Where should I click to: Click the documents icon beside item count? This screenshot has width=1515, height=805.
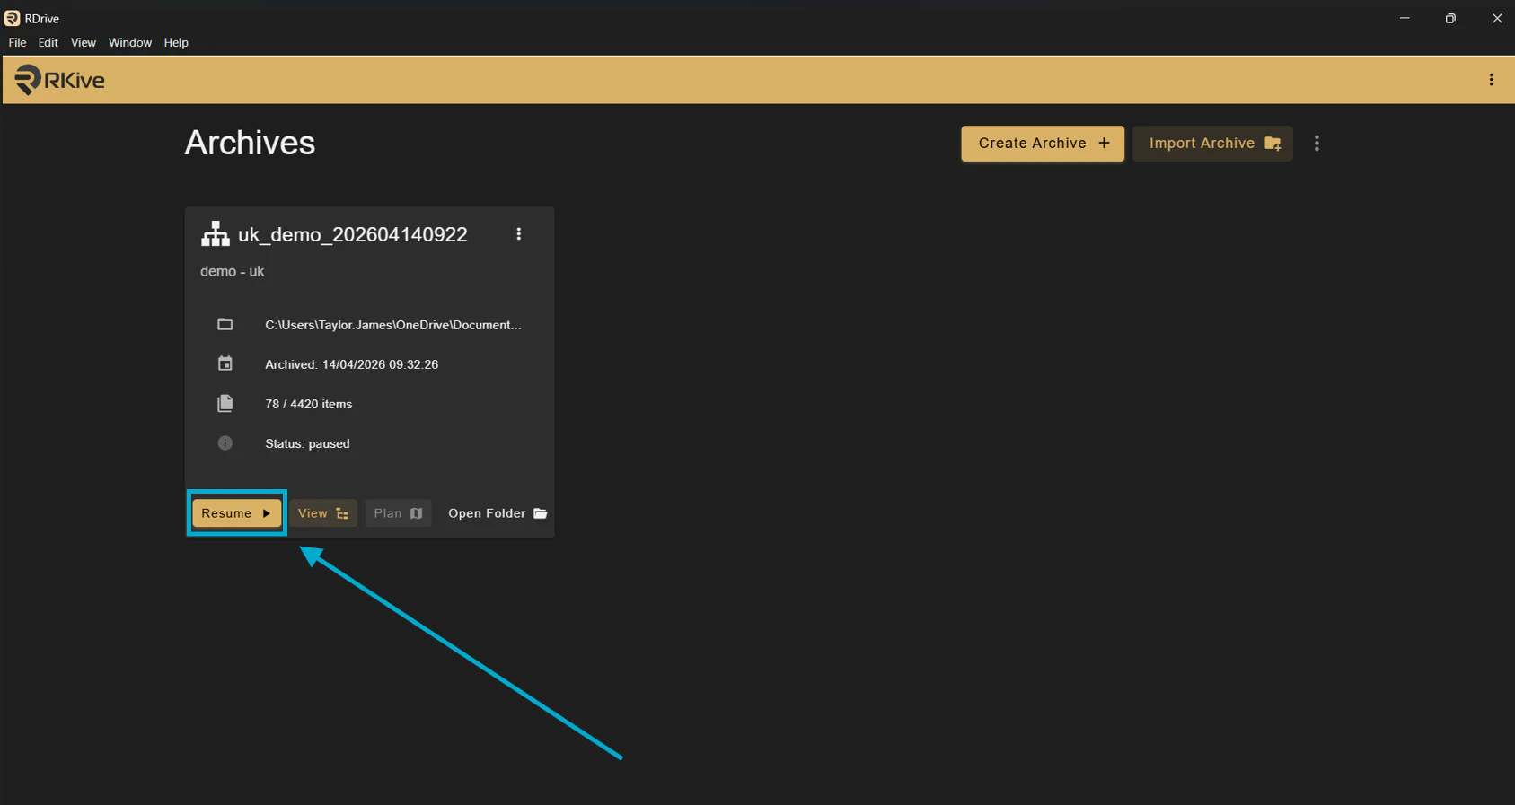click(x=225, y=403)
